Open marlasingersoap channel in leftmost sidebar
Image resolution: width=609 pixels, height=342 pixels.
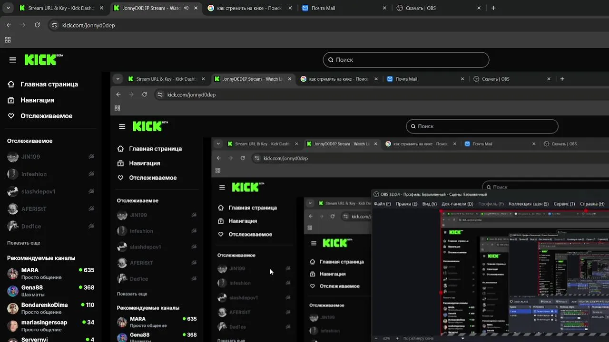pyautogui.click(x=51, y=326)
